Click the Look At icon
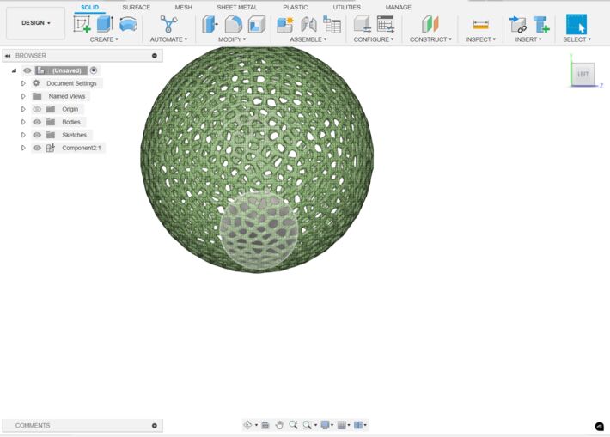This screenshot has width=610, height=437. 265,425
